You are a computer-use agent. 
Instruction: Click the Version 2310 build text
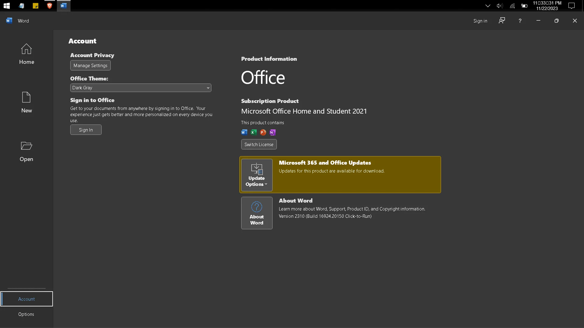325,216
